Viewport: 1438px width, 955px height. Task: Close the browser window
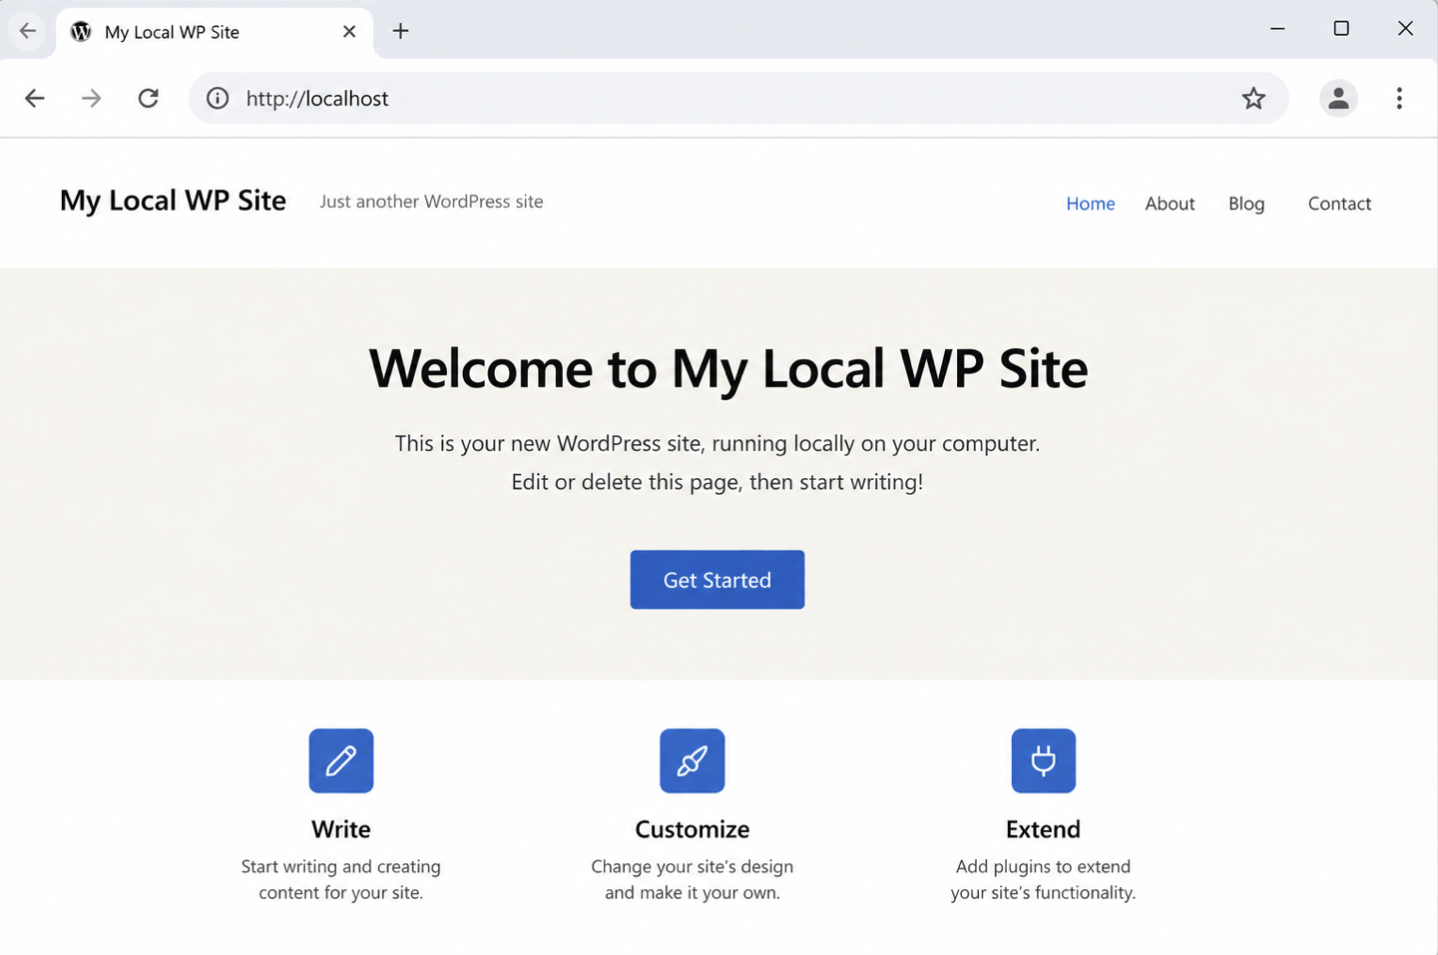[1405, 29]
